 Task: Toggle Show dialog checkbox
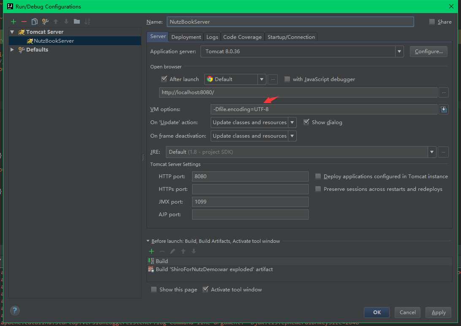pyautogui.click(x=306, y=122)
